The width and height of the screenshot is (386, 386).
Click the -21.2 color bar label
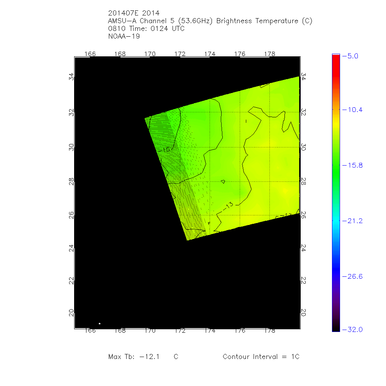352,221
